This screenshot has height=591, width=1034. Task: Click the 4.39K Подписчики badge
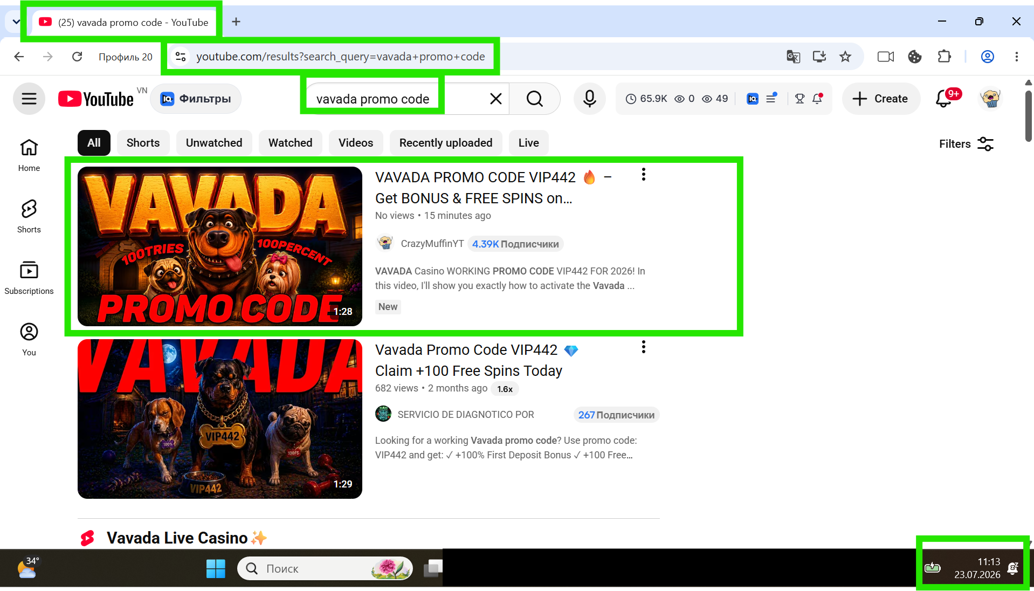[515, 244]
